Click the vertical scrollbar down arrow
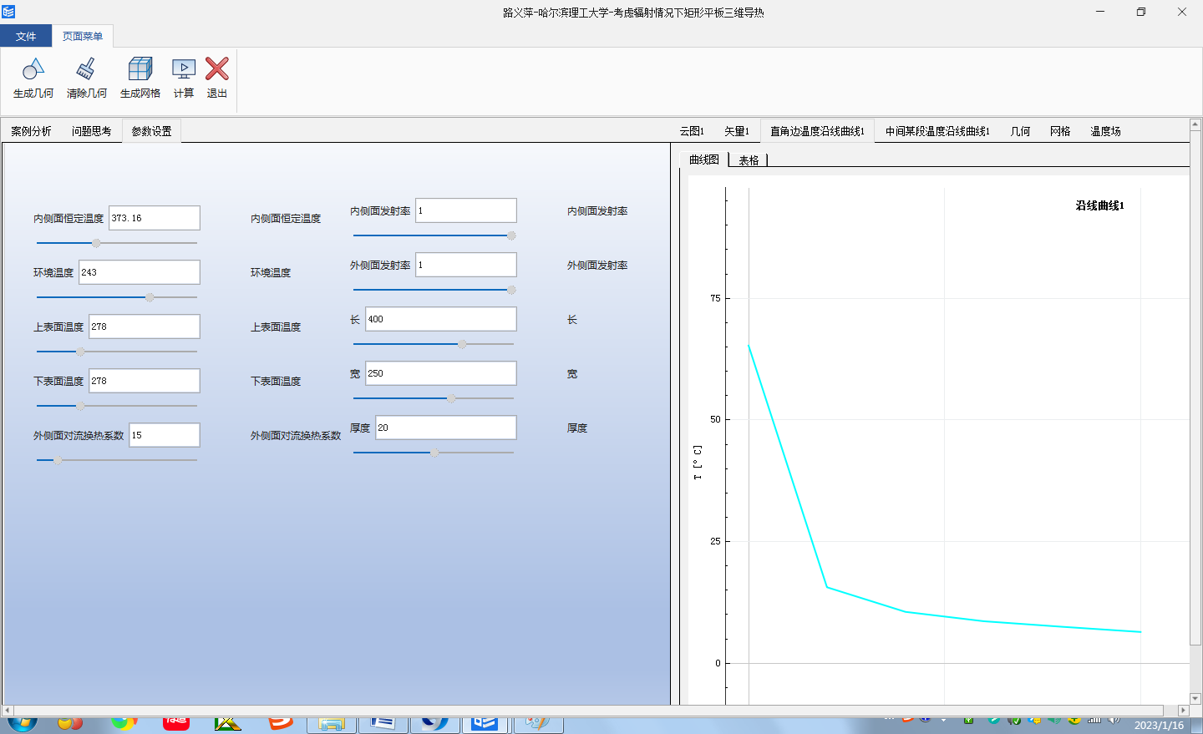The image size is (1203, 734). [1195, 698]
